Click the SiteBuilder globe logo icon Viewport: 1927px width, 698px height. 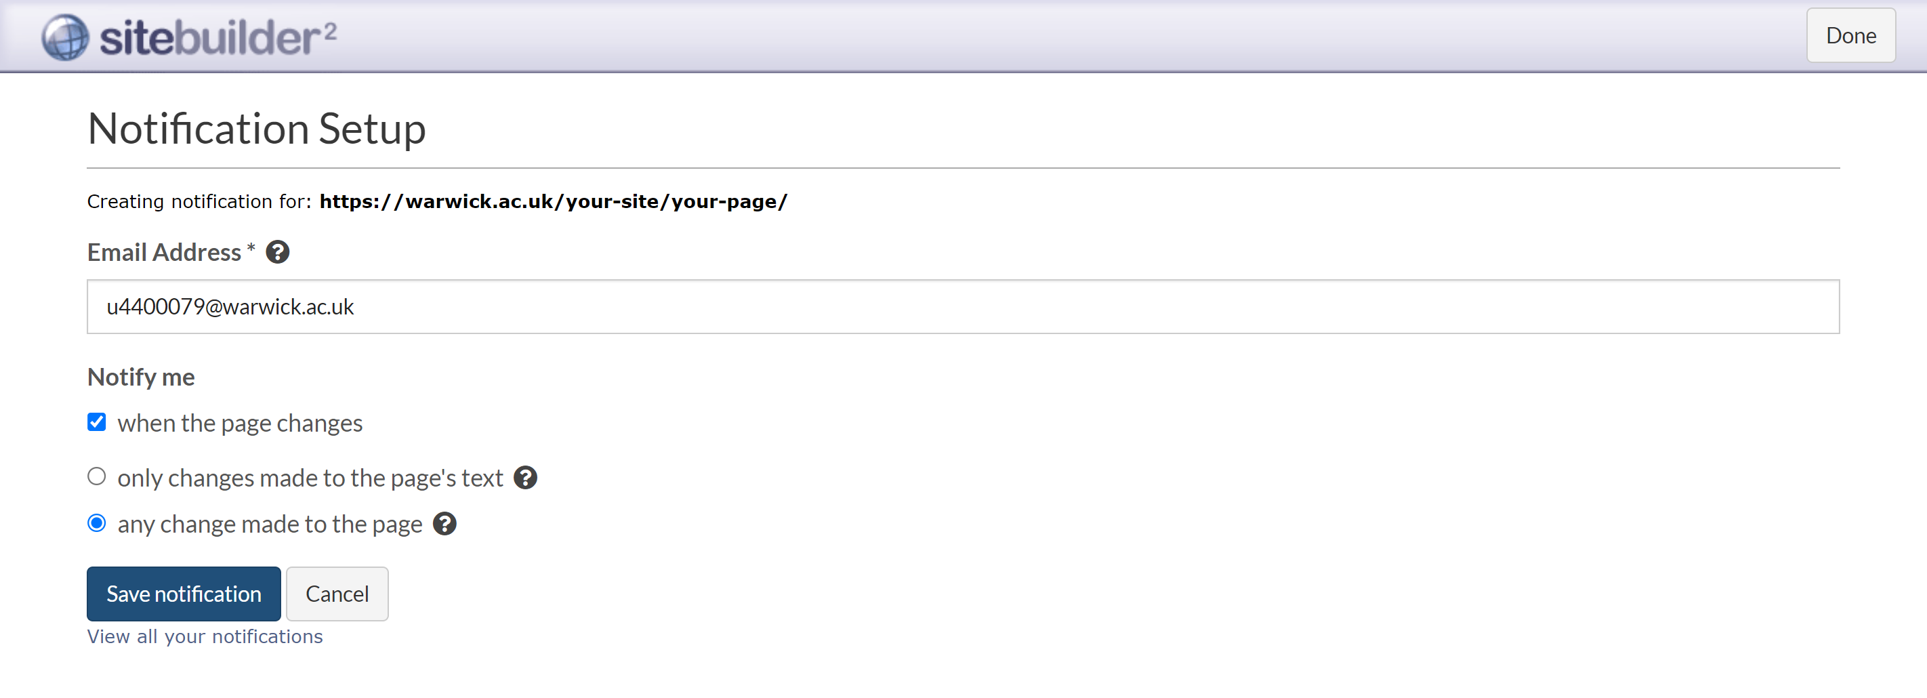65,37
